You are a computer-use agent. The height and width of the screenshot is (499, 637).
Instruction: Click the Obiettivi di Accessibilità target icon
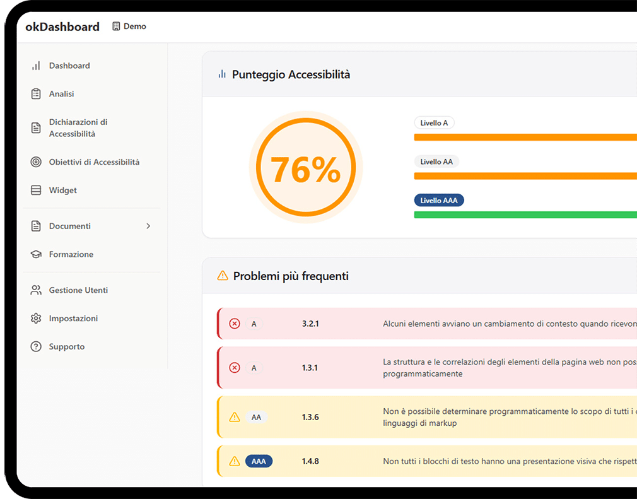[x=36, y=162]
